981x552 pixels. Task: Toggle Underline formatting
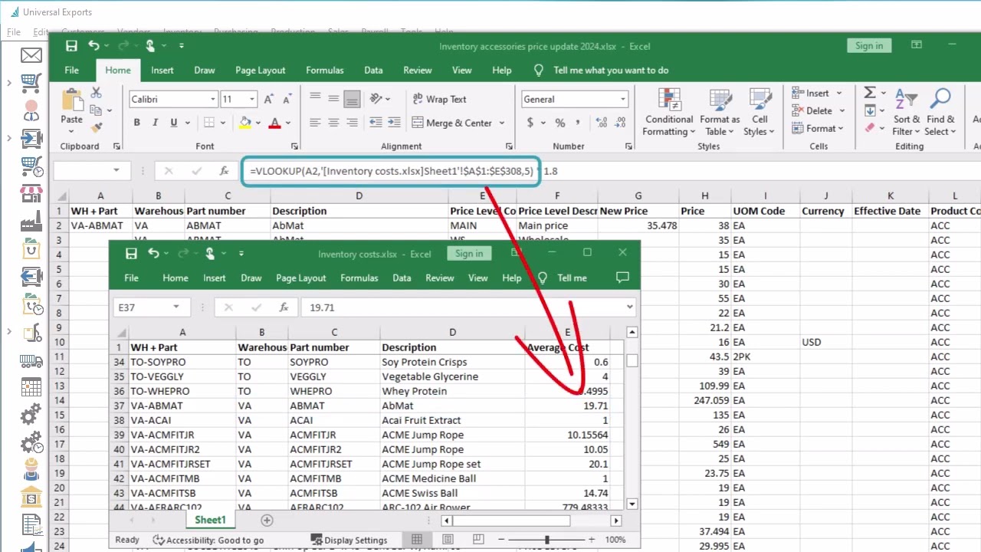[x=174, y=123]
